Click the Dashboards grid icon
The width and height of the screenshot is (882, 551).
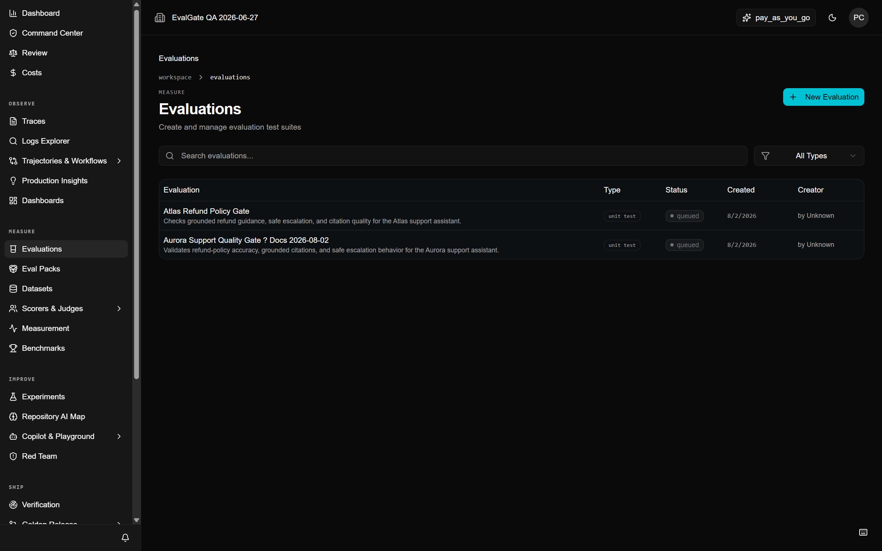click(x=13, y=201)
